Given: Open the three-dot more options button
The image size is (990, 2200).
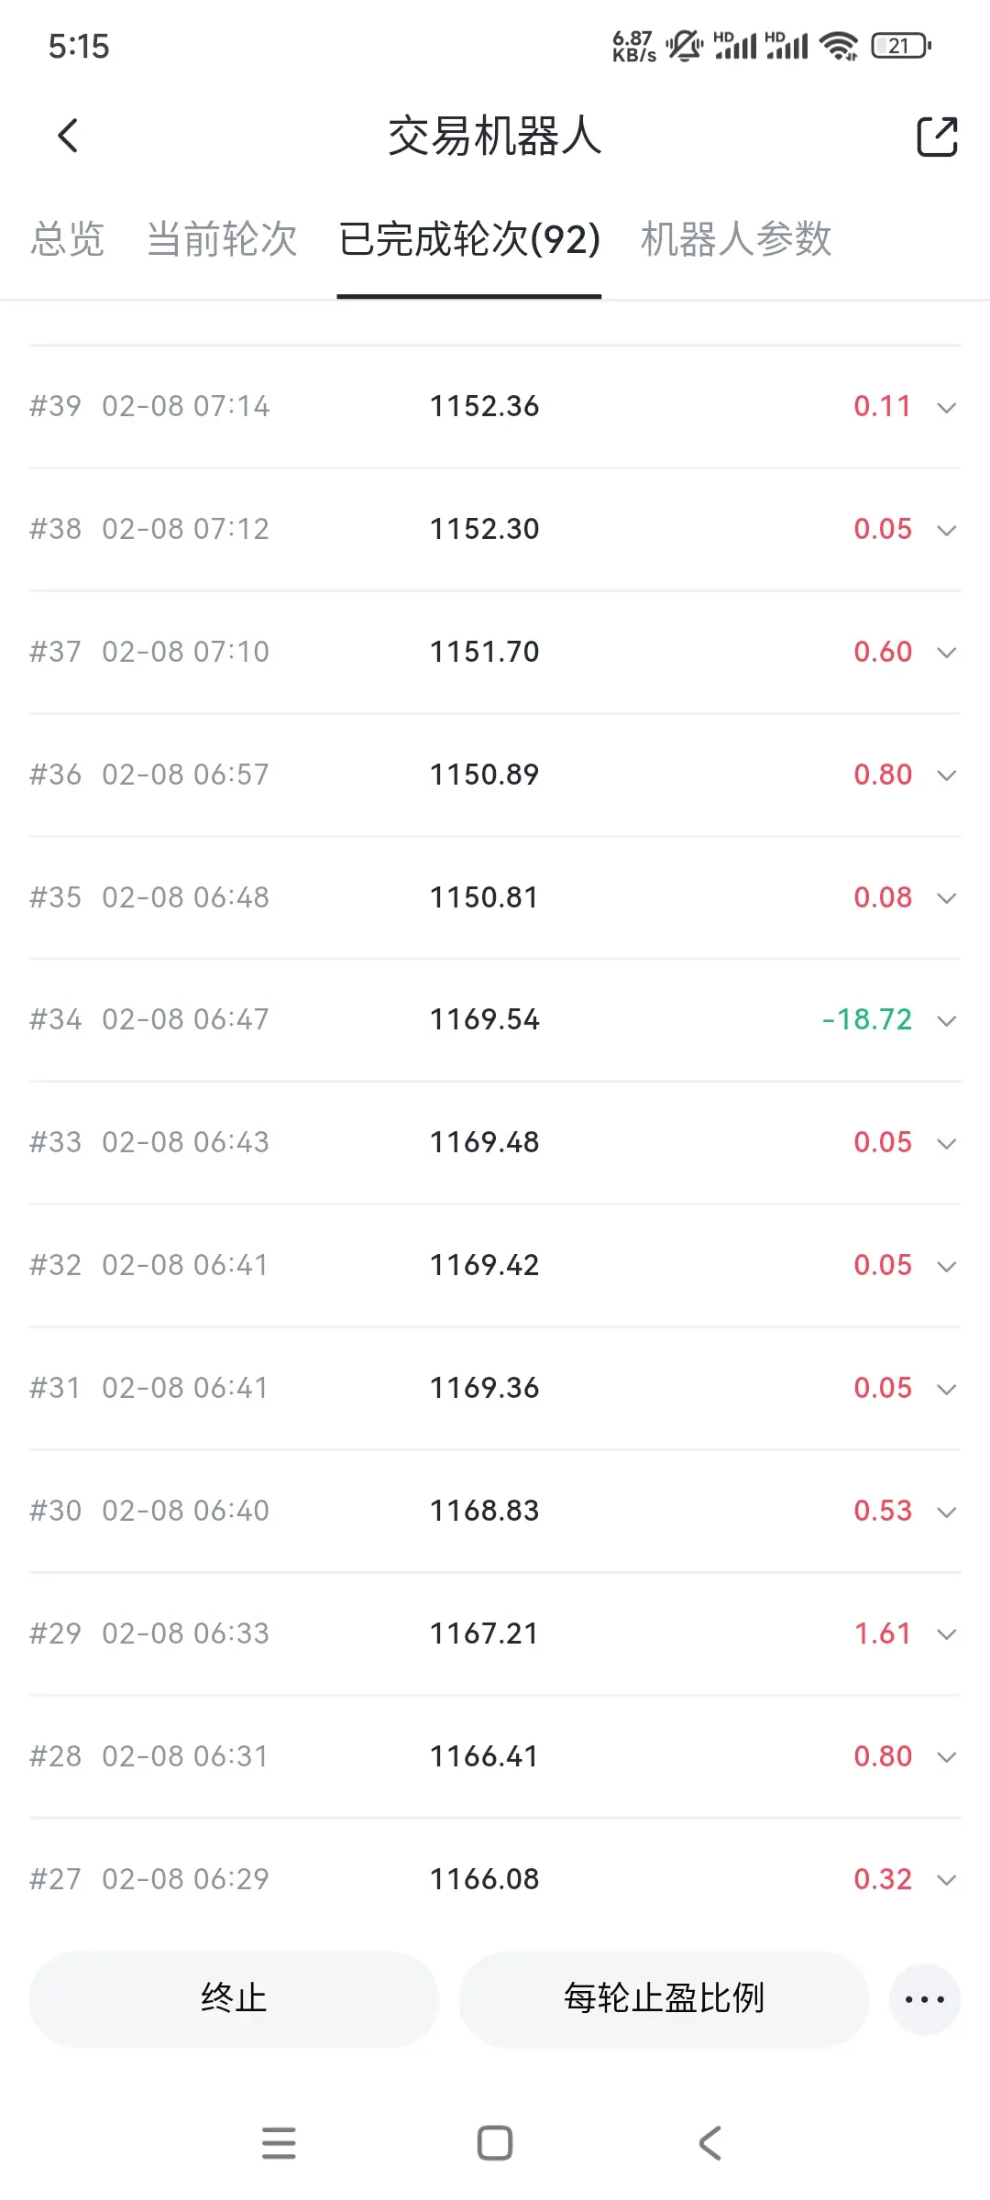Looking at the screenshot, I should (924, 1999).
